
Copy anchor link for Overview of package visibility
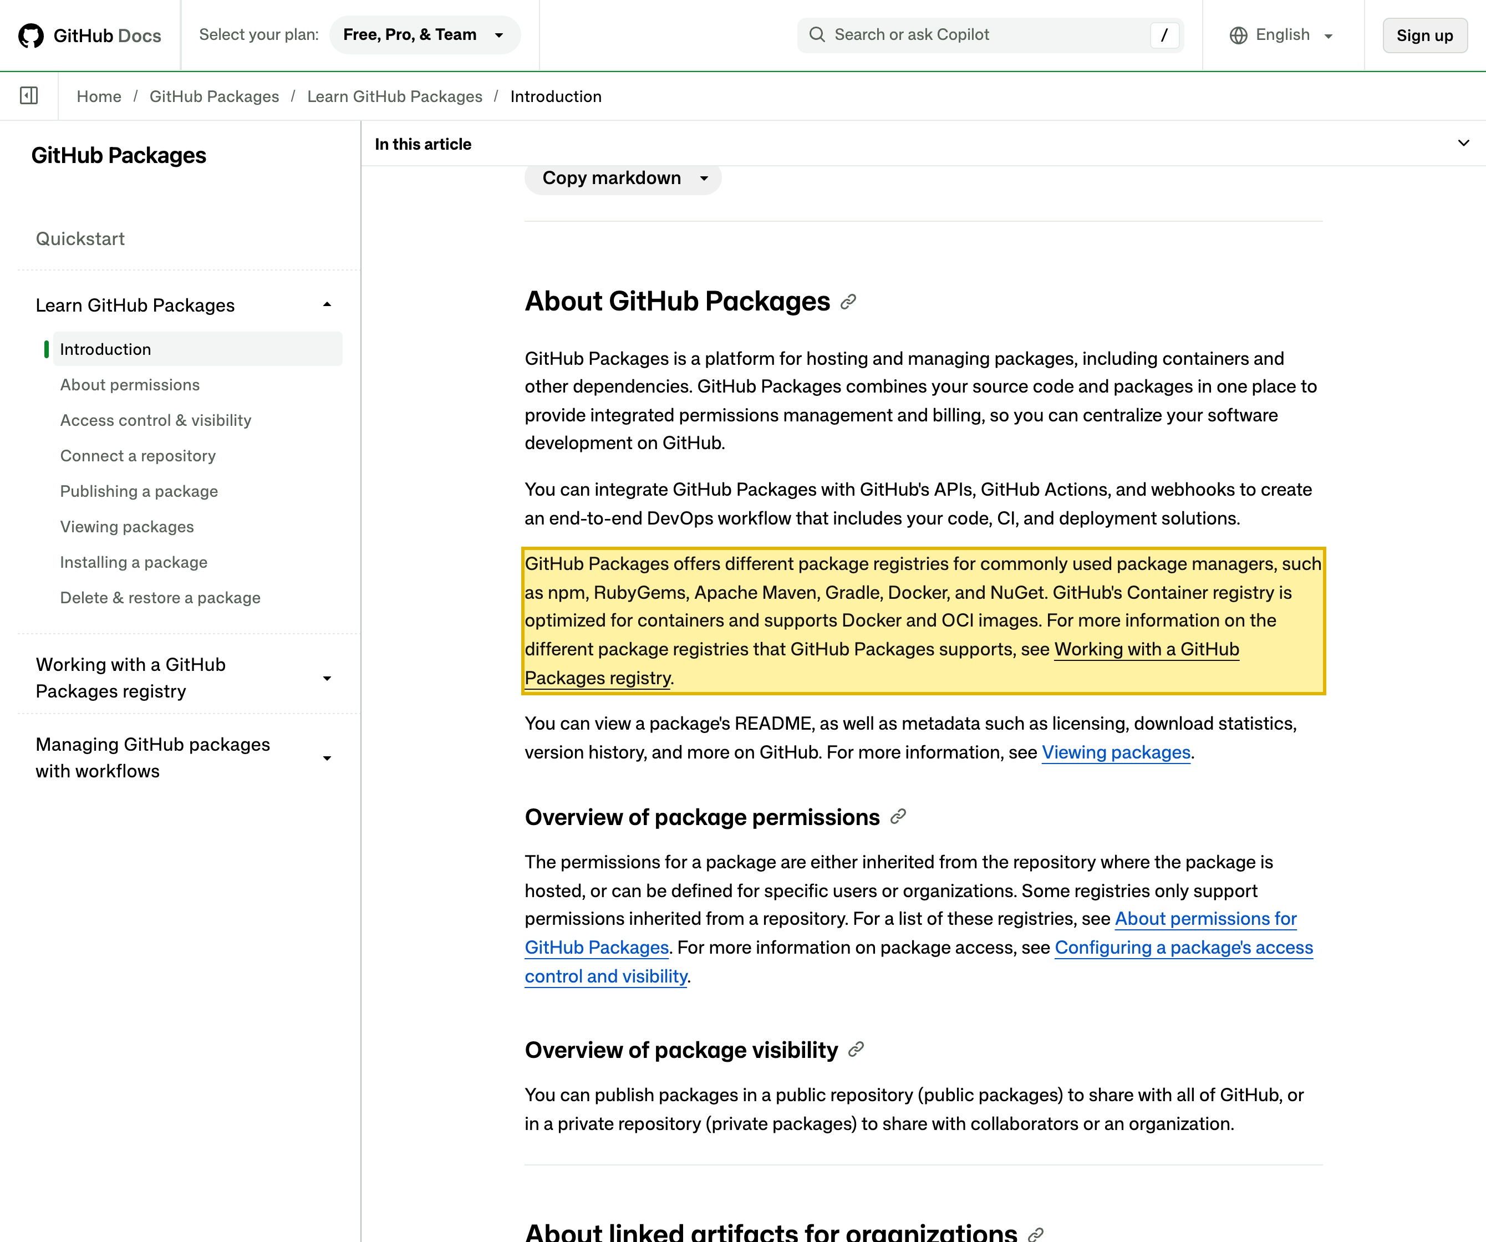click(856, 1050)
